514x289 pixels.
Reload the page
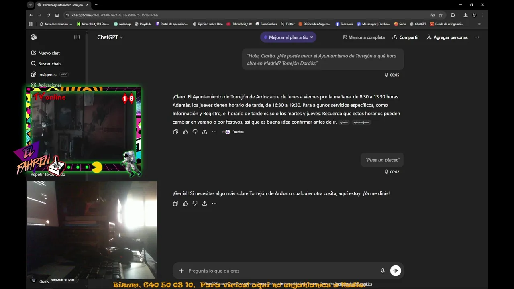(x=48, y=15)
